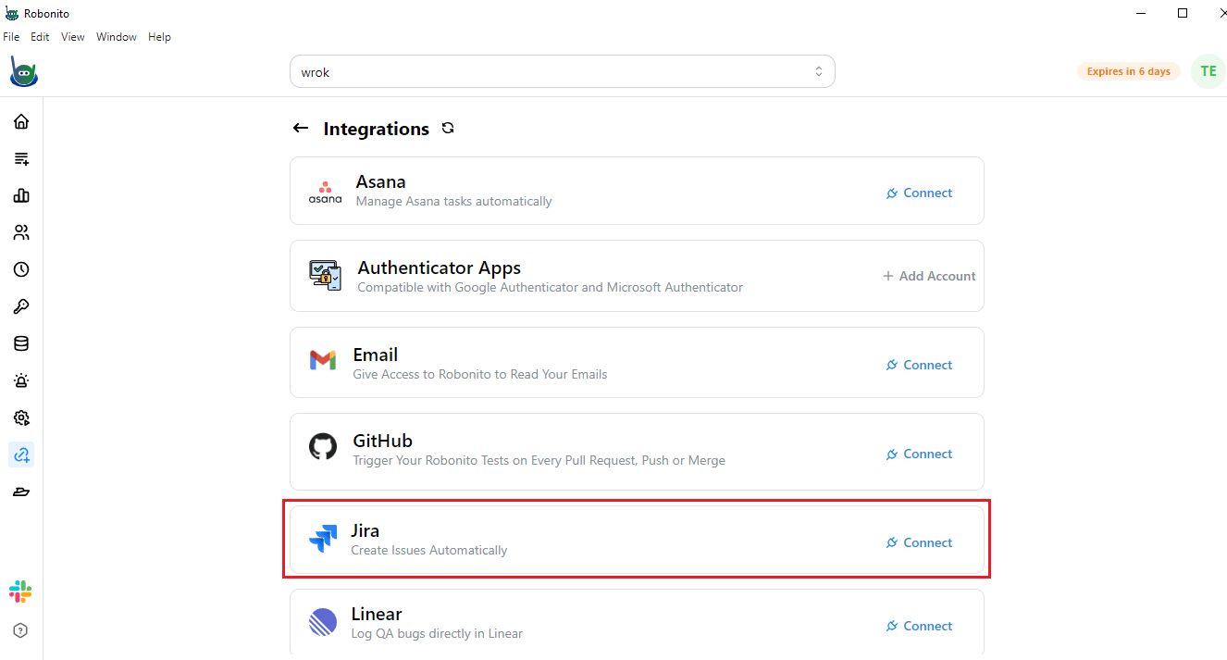Screen dimensions: 1227x660
Task: Open the Edit menu
Action: (x=40, y=37)
